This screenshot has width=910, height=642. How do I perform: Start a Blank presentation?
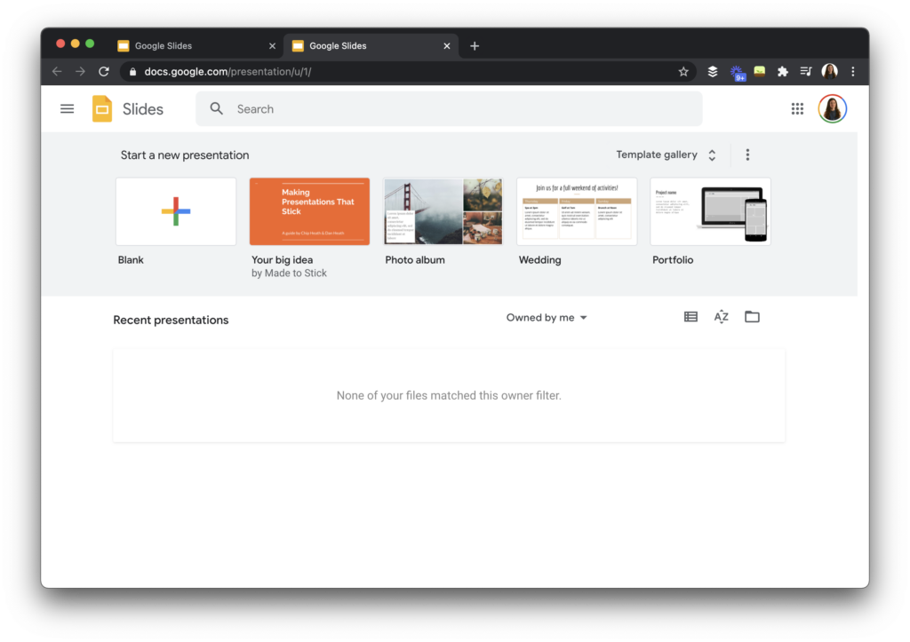tap(175, 210)
